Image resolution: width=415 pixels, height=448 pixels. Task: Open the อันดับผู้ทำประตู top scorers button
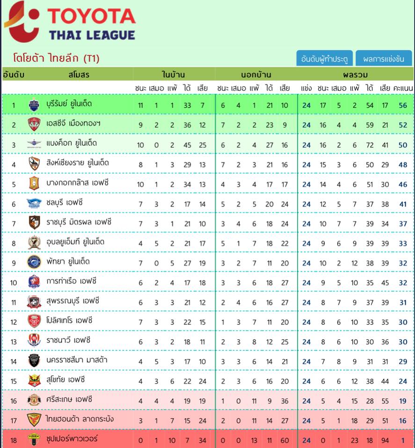[324, 58]
